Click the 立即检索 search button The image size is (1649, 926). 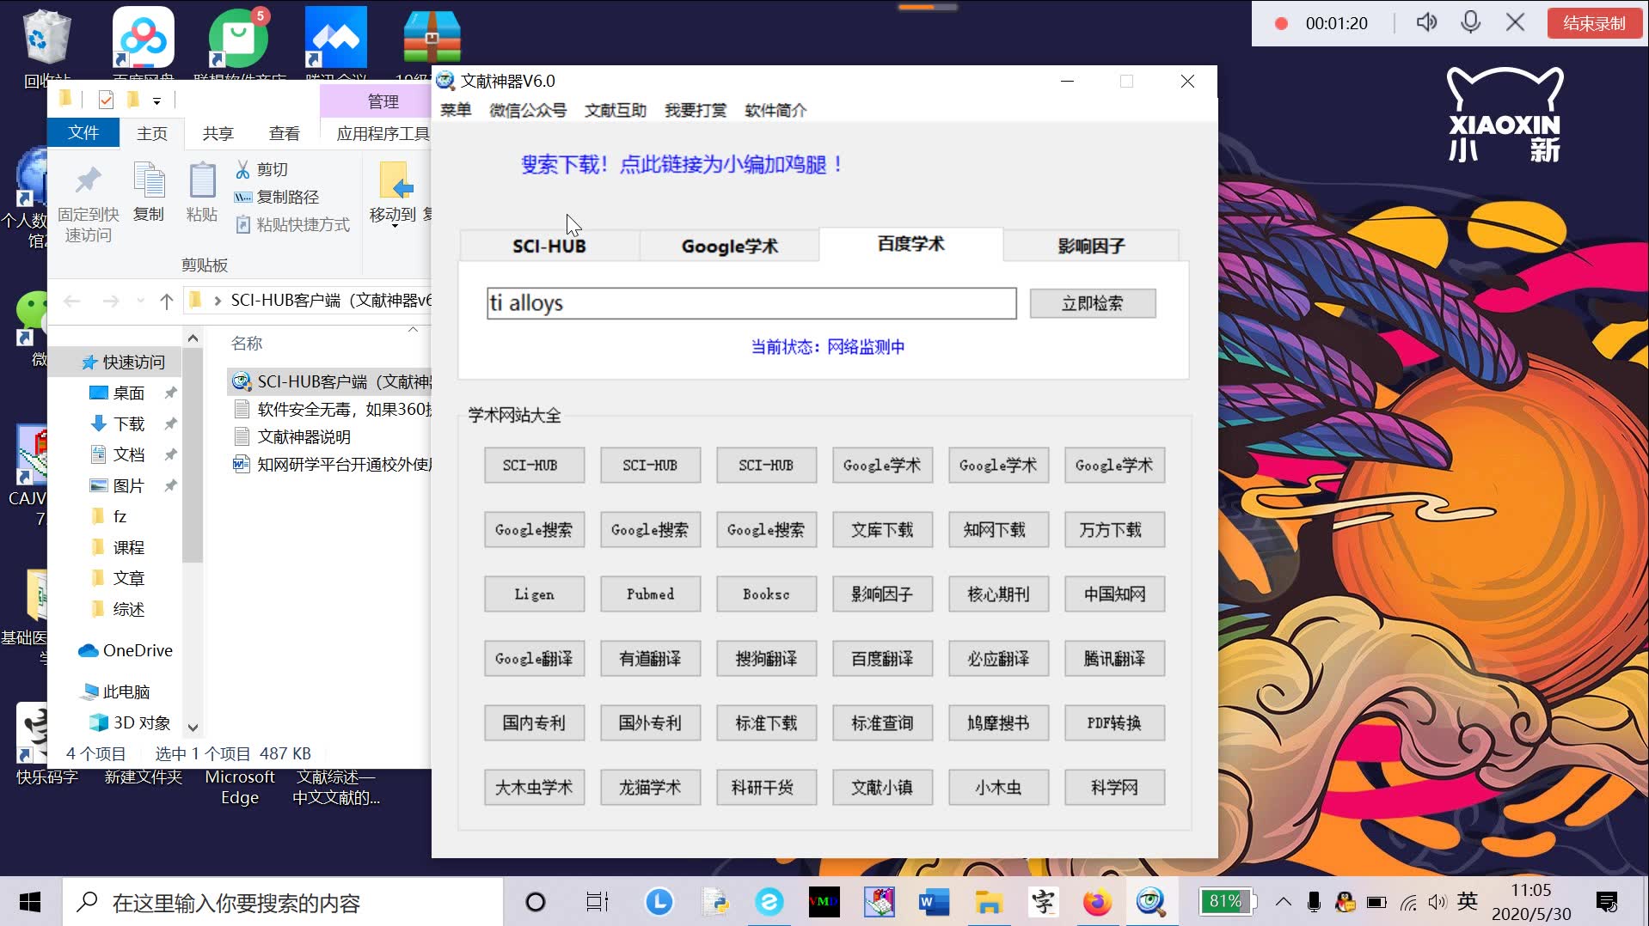[1093, 303]
